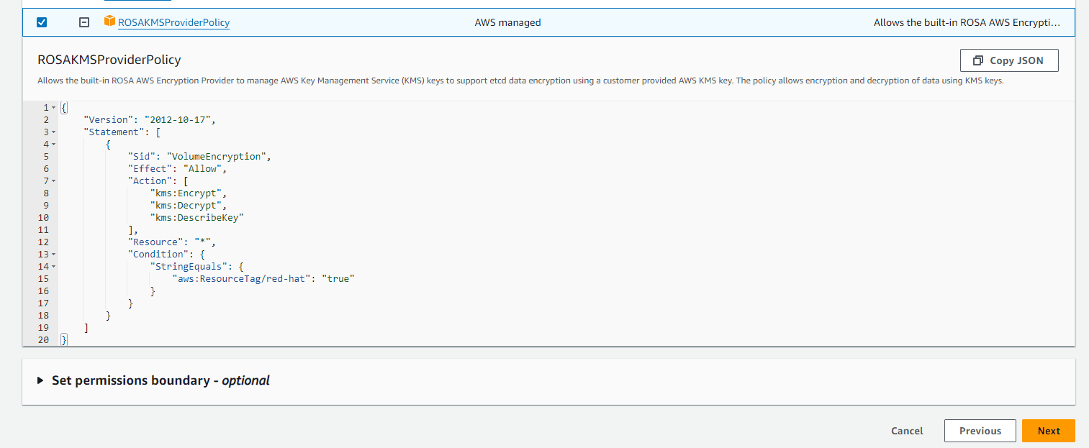This screenshot has height=448, width=1089.
Task: Open the ROSAKMSProviderPolicy link
Action: [173, 22]
